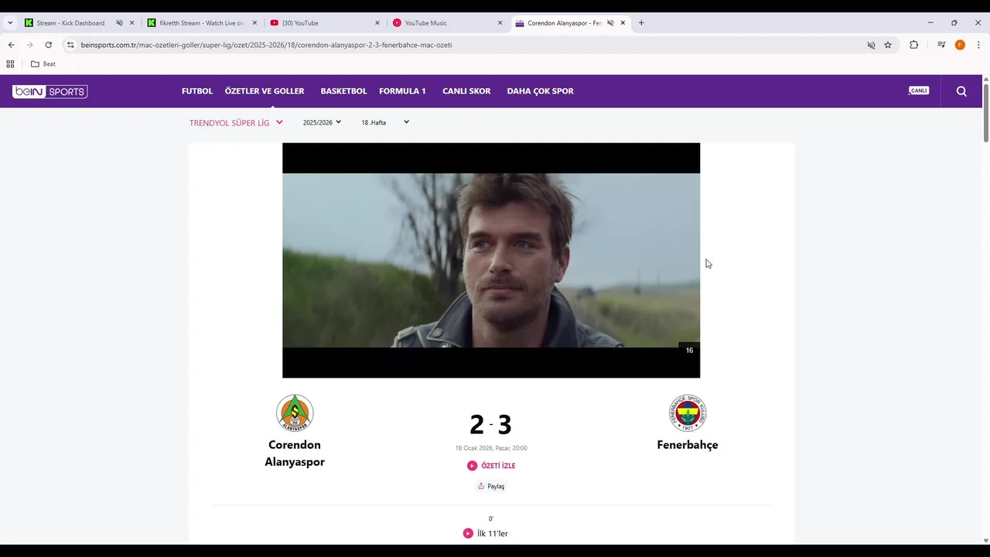Open the beIN Sports logo homepage

pyautogui.click(x=50, y=91)
